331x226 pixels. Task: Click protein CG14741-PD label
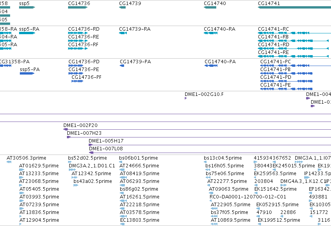[275, 77]
